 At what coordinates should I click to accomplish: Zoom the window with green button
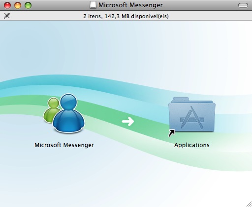28,5
